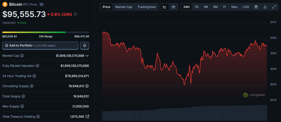Click Add to Portfolio button
The width and height of the screenshot is (281, 122).
point(40,46)
